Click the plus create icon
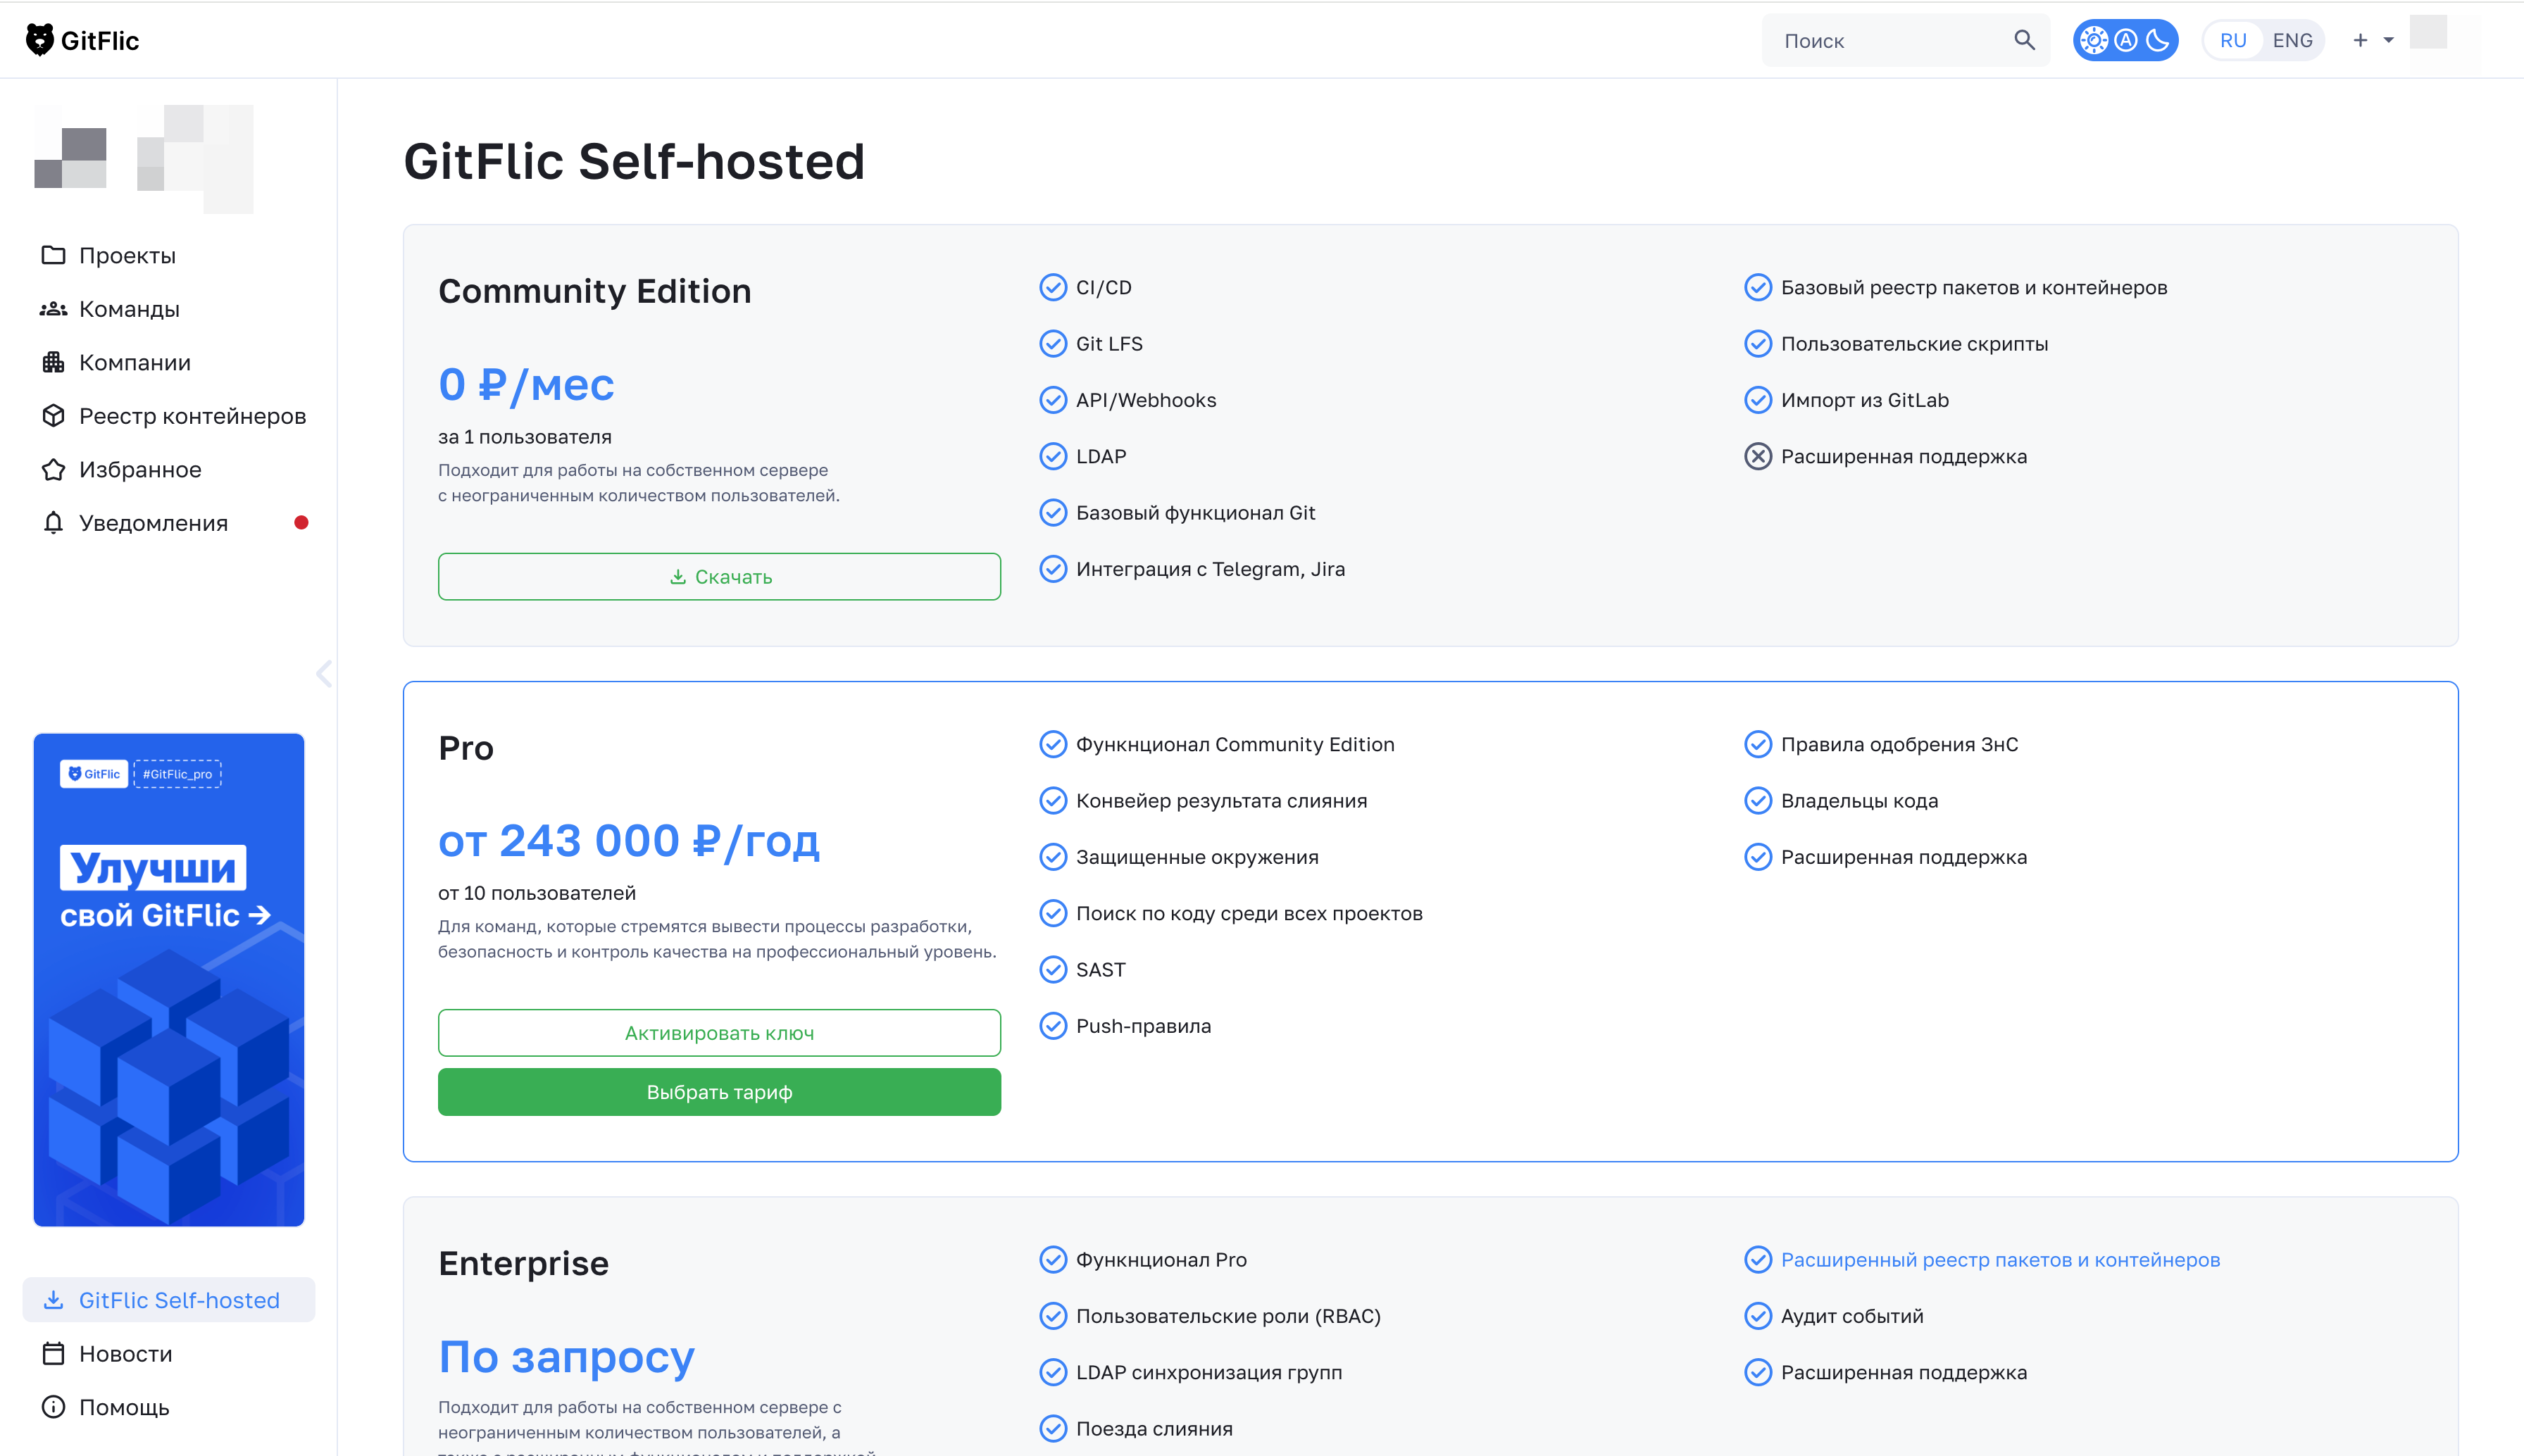The height and width of the screenshot is (1456, 2524). click(2360, 40)
